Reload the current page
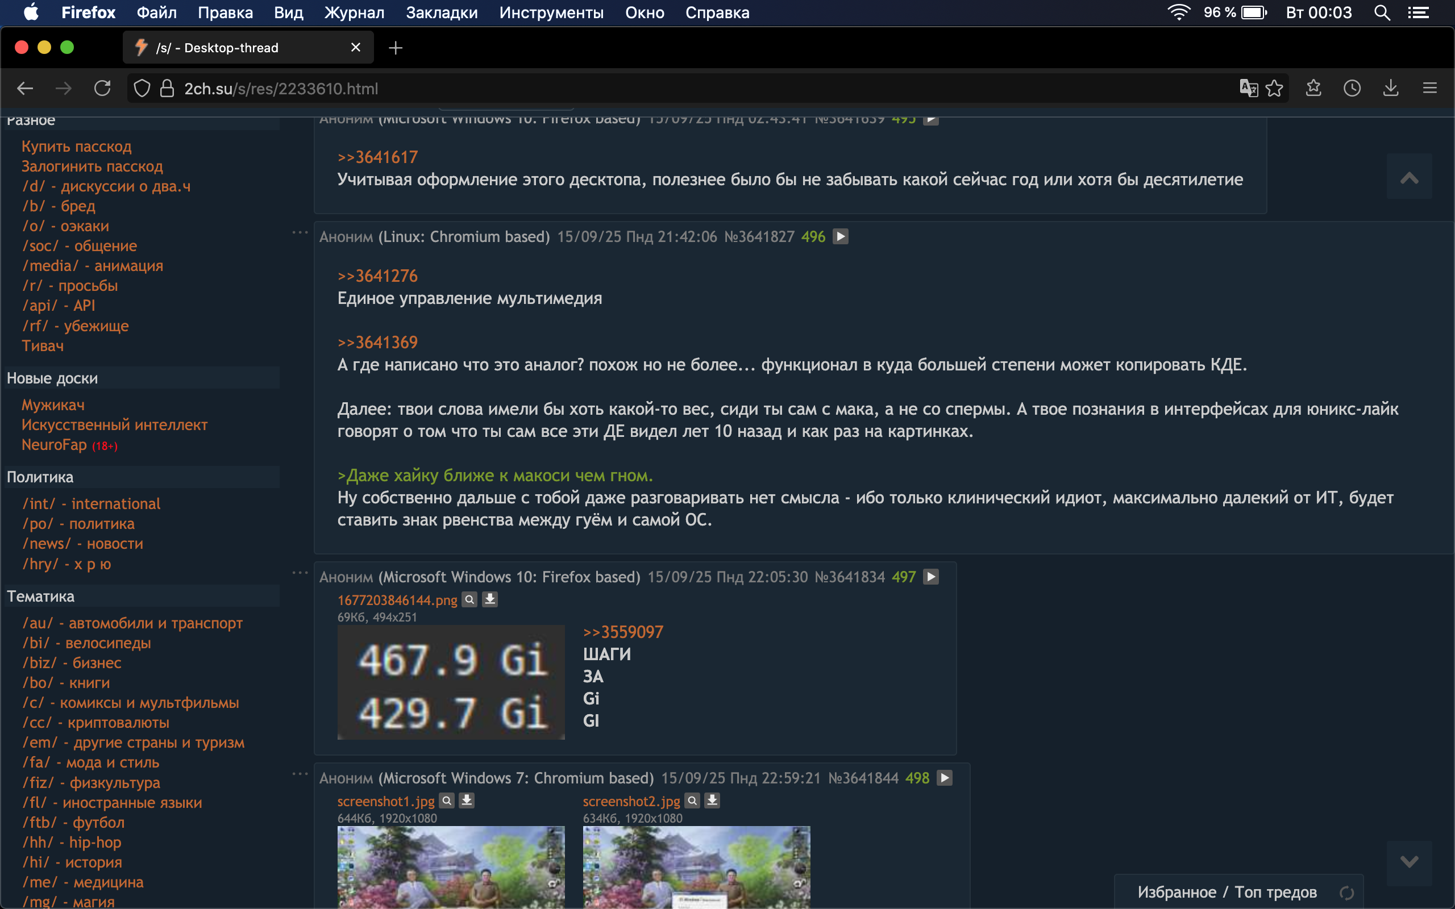The image size is (1455, 909). click(x=102, y=89)
